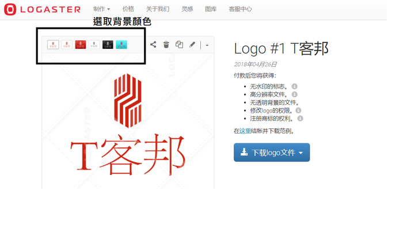Click the share icon in logo toolbar
This screenshot has height=236, width=419.
153,44
